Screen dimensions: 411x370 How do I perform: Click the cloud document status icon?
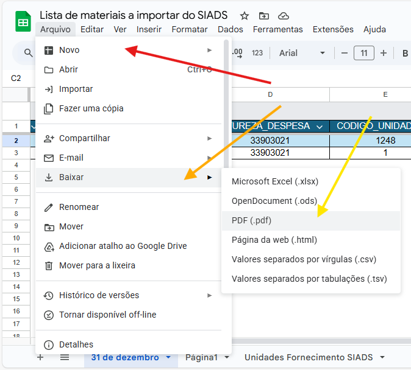click(283, 16)
